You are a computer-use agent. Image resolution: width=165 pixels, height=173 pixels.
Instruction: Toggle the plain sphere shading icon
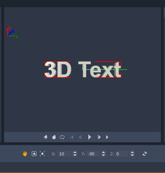[54, 137]
